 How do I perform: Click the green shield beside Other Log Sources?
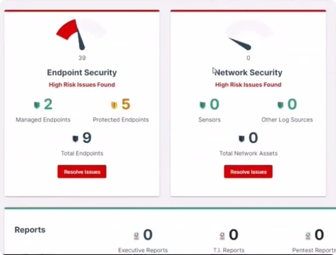pos(280,105)
